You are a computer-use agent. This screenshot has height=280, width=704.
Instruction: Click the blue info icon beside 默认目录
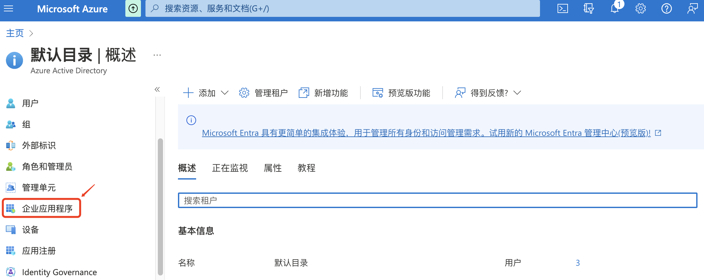[15, 60]
